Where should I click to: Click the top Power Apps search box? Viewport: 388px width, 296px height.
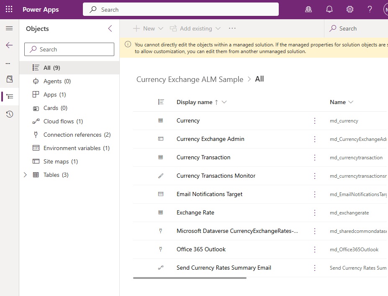click(181, 9)
